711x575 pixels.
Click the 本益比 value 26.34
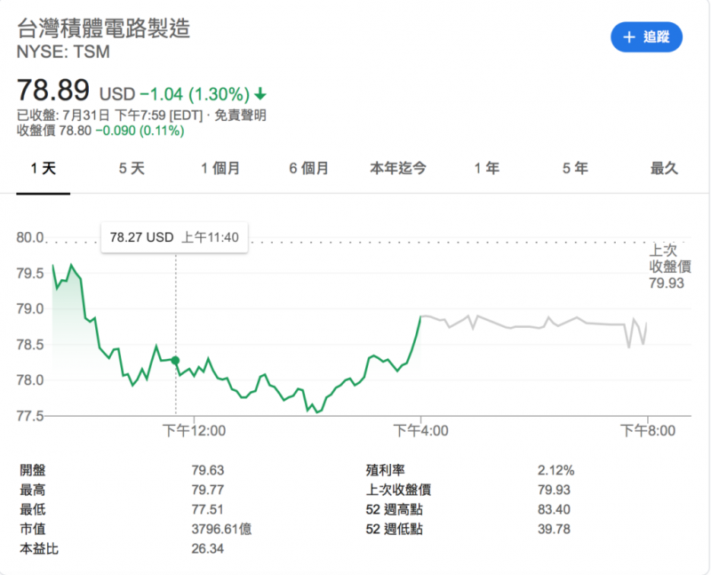208,548
